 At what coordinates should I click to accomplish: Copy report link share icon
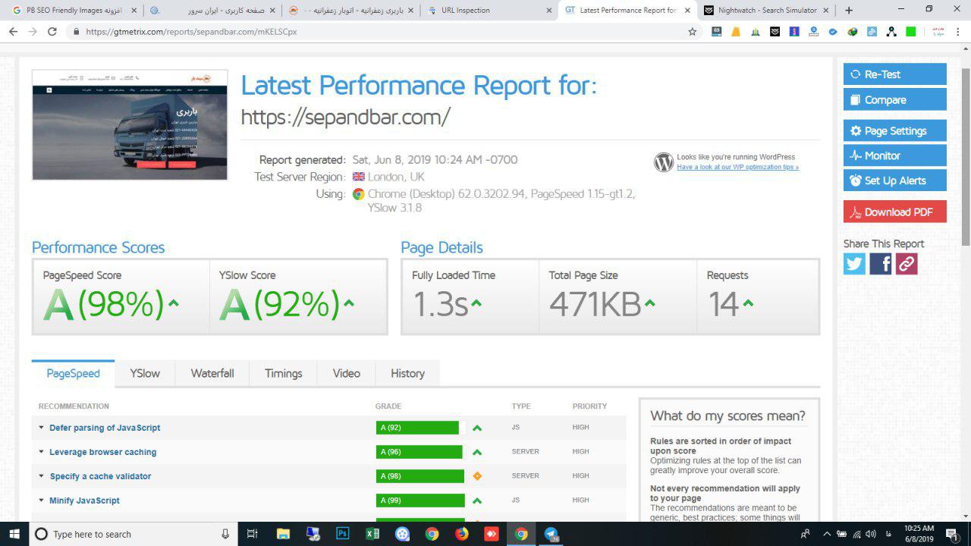pyautogui.click(x=907, y=263)
